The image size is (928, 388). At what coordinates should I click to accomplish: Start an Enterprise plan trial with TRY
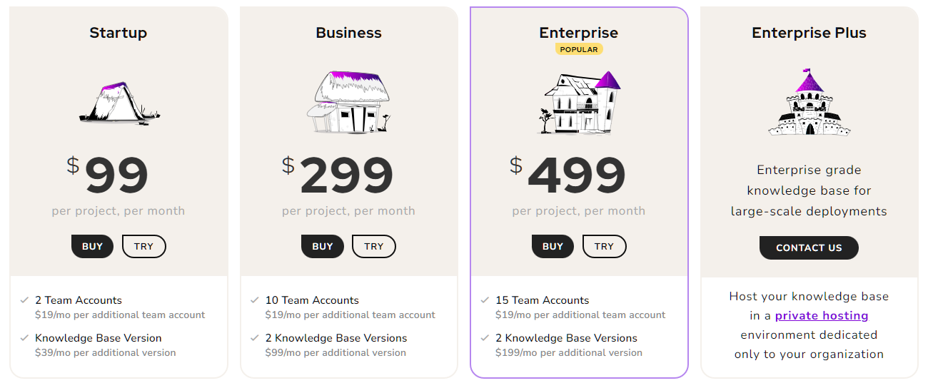[604, 247]
